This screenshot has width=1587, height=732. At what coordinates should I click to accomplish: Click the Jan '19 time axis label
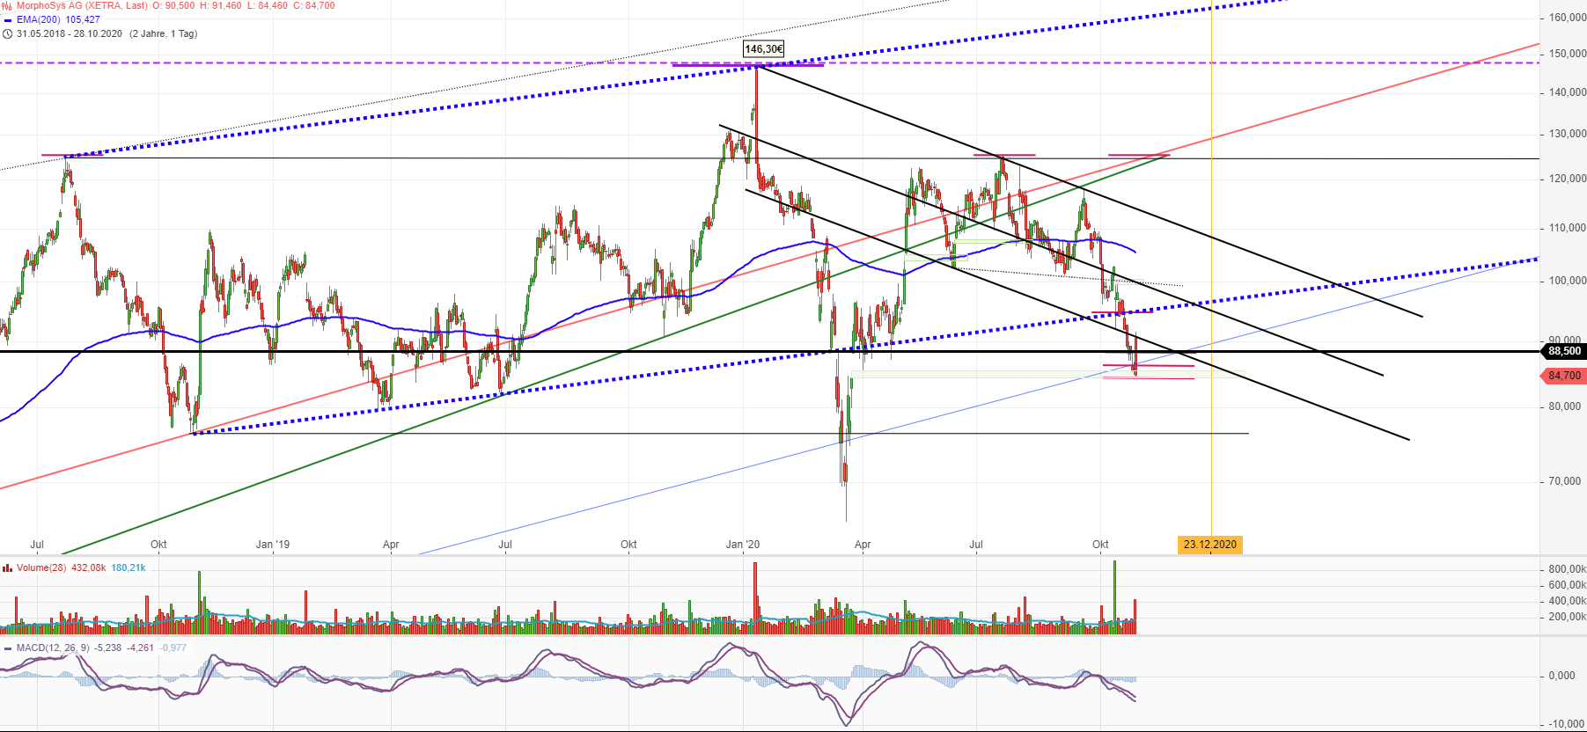click(273, 545)
